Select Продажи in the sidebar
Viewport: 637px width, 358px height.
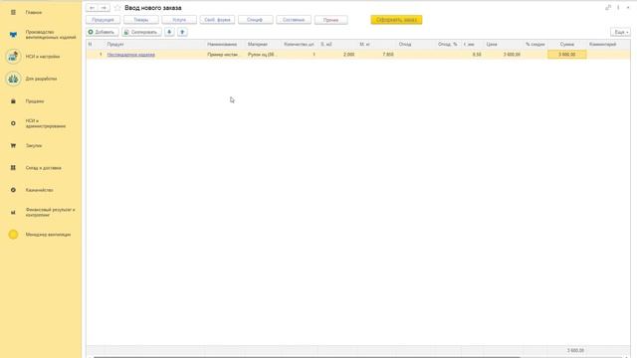(x=35, y=101)
